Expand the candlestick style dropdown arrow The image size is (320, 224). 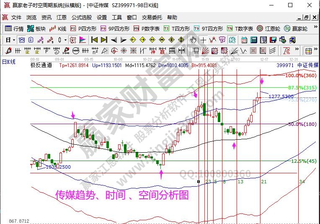point(65,40)
